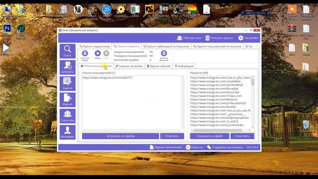Click the Сохранить в файл button
The height and width of the screenshot is (179, 318).
[210, 136]
